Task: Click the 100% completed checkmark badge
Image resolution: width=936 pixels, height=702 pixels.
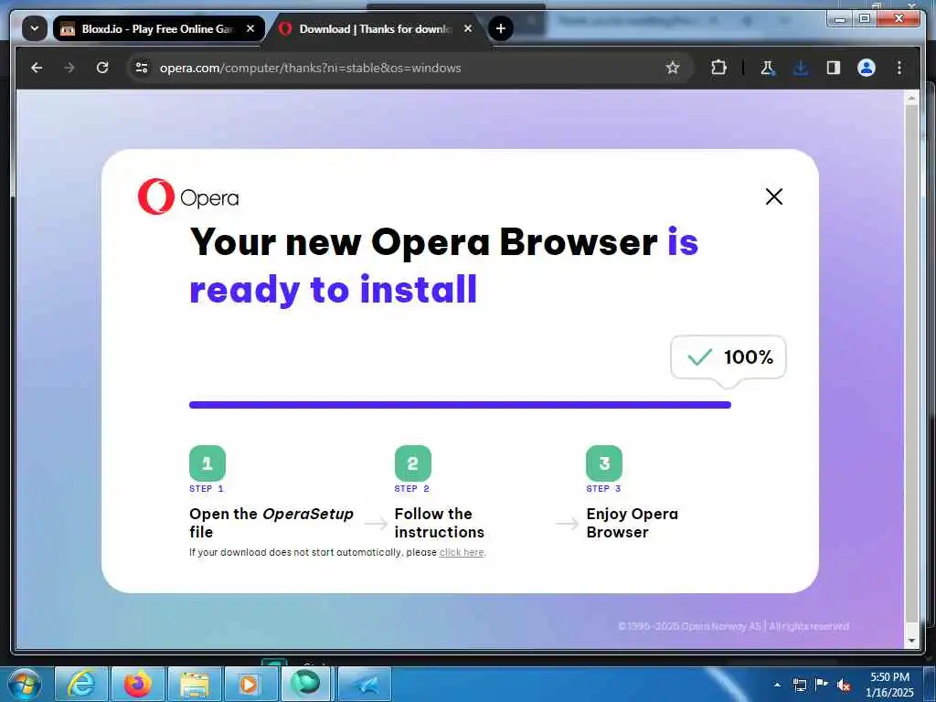Action: click(729, 357)
